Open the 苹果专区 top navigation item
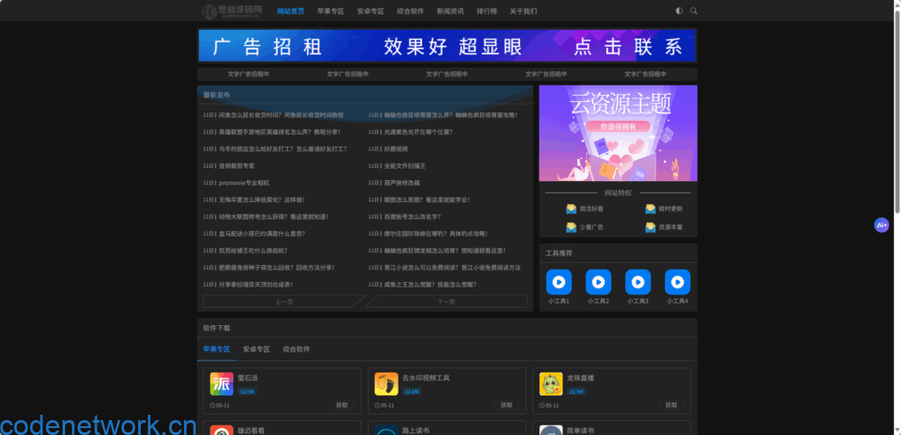This screenshot has width=901, height=435. (331, 11)
